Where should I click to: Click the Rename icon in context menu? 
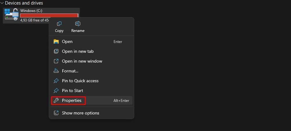point(78,24)
